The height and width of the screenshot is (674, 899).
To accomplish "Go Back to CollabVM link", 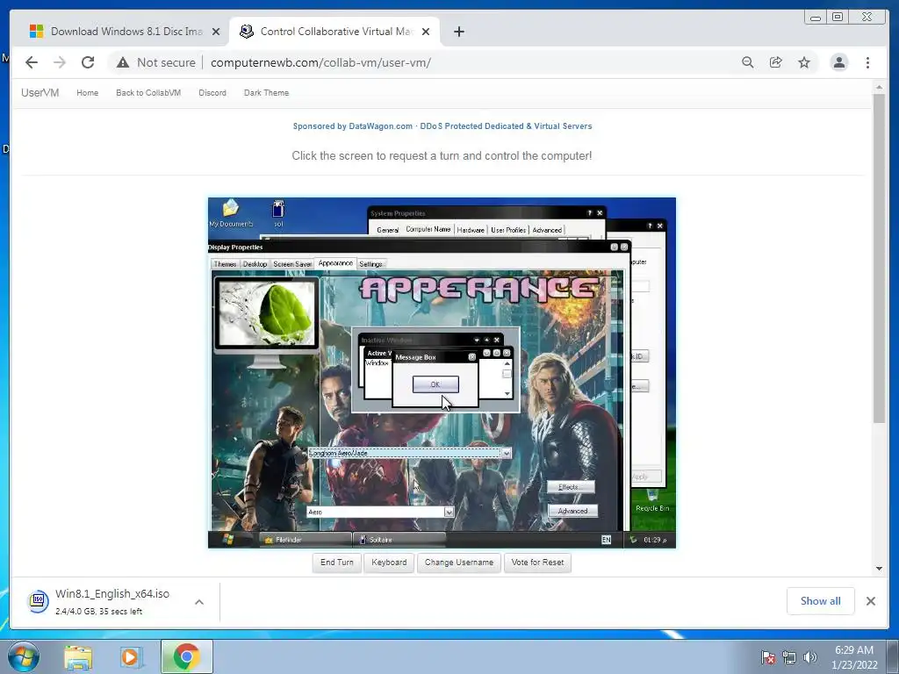I will click(x=147, y=93).
